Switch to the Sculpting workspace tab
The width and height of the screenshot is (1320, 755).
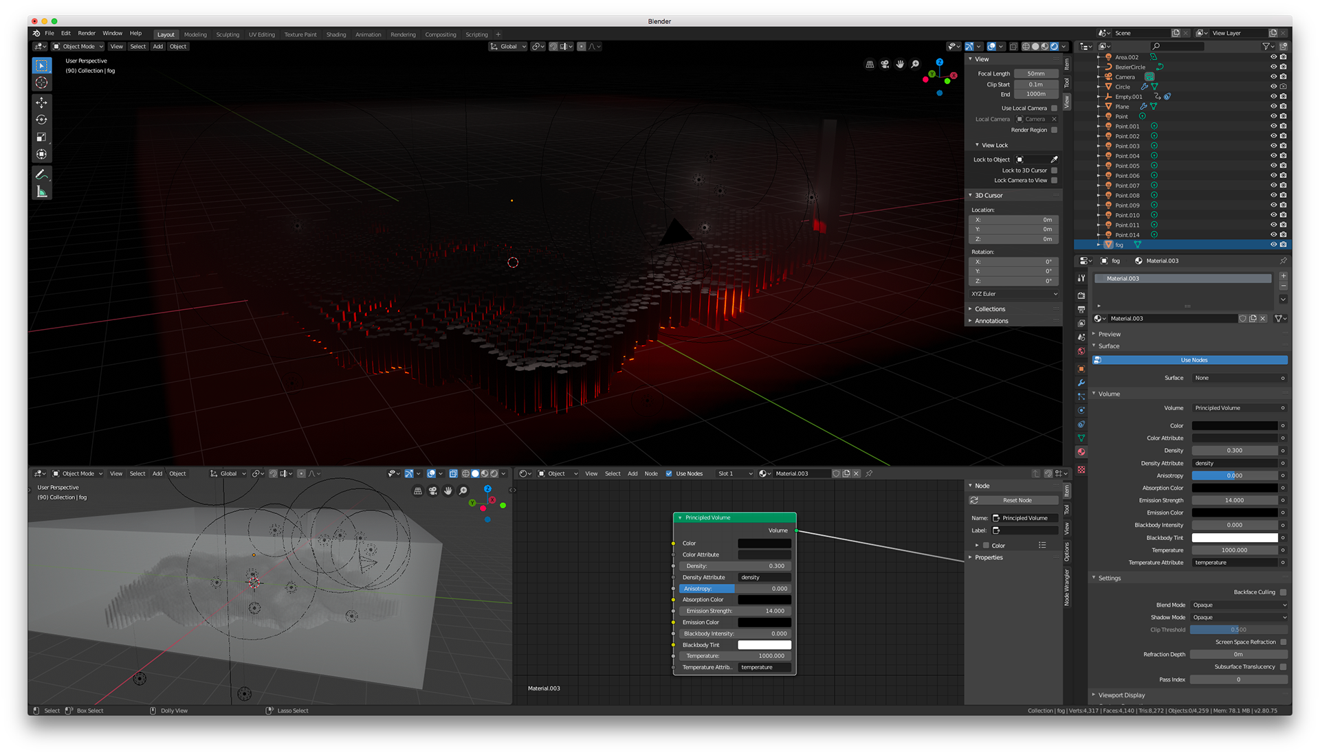click(228, 34)
